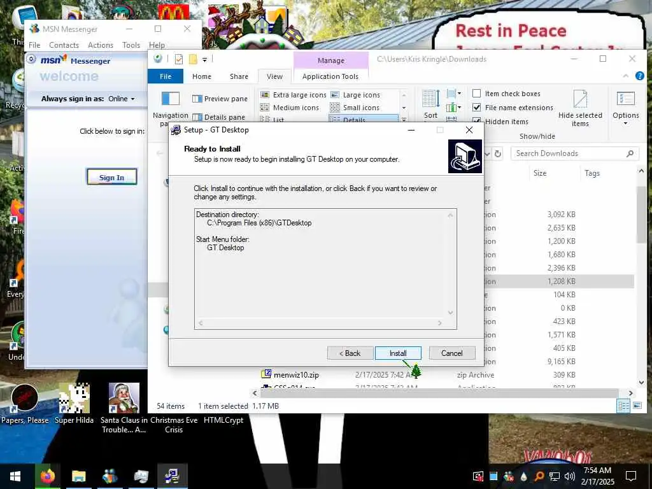Toggle the File name extensions checkbox
This screenshot has height=489, width=652.
pyautogui.click(x=477, y=107)
